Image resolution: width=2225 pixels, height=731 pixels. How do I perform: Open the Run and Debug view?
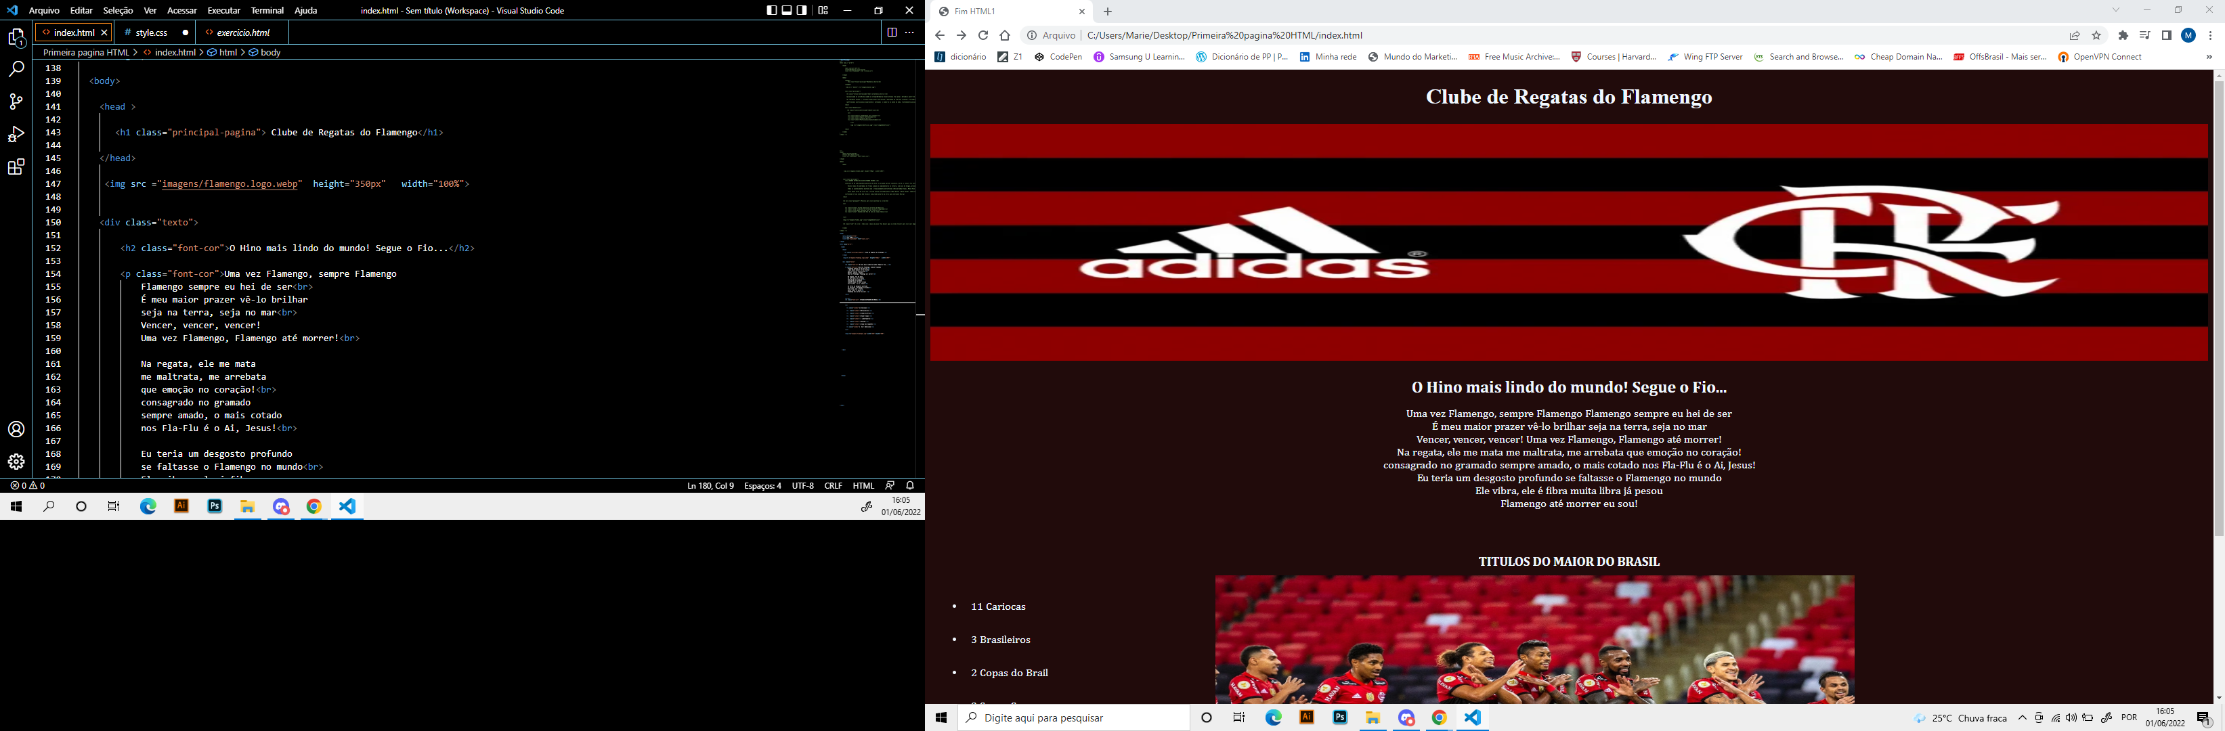pyautogui.click(x=16, y=135)
